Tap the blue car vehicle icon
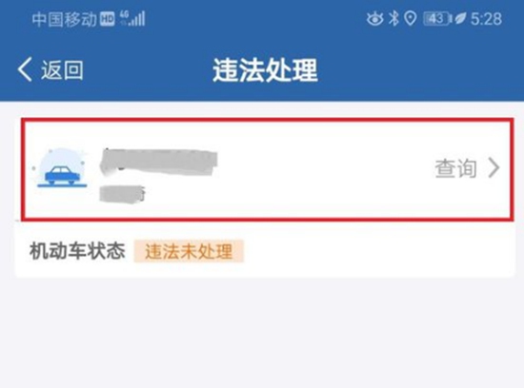The image size is (524, 388). pyautogui.click(x=62, y=167)
